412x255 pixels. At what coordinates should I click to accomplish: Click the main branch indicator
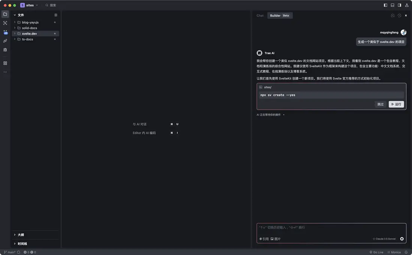10,252
